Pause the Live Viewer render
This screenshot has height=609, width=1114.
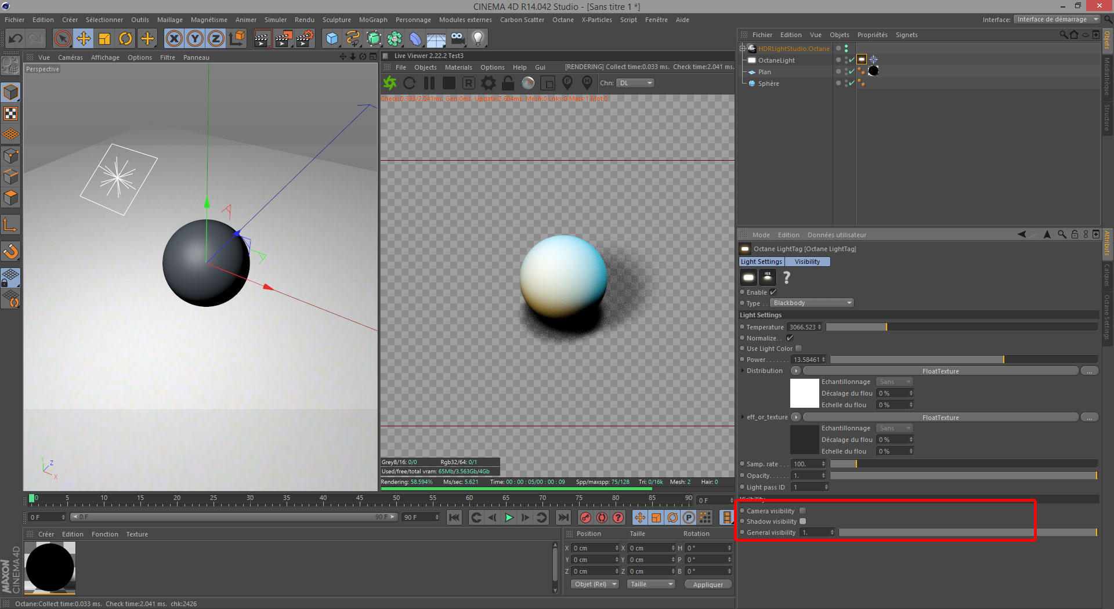429,83
